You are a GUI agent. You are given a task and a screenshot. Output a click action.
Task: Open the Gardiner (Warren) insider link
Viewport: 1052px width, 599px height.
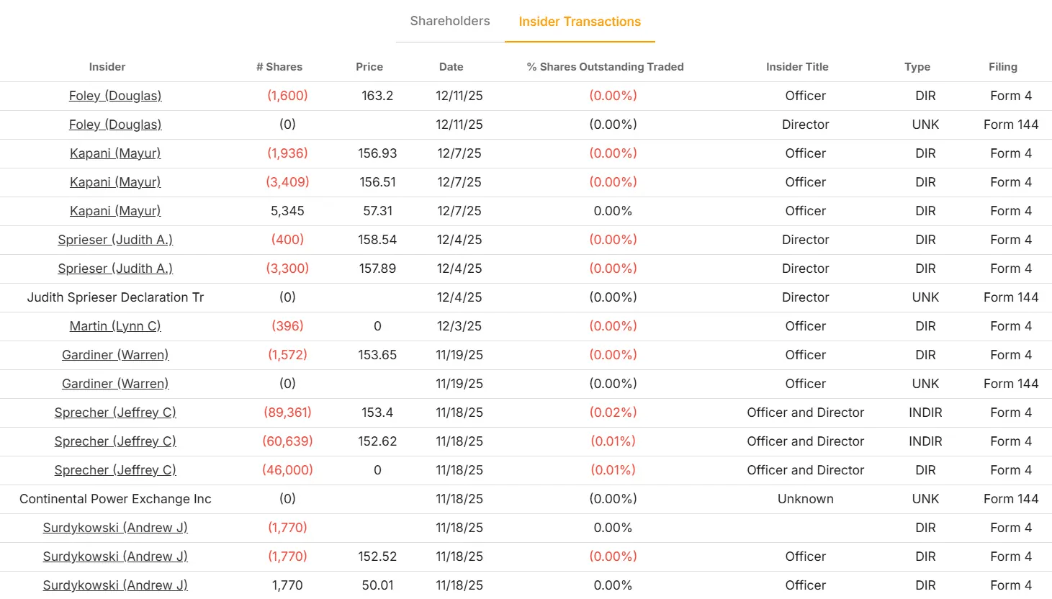[x=115, y=355]
